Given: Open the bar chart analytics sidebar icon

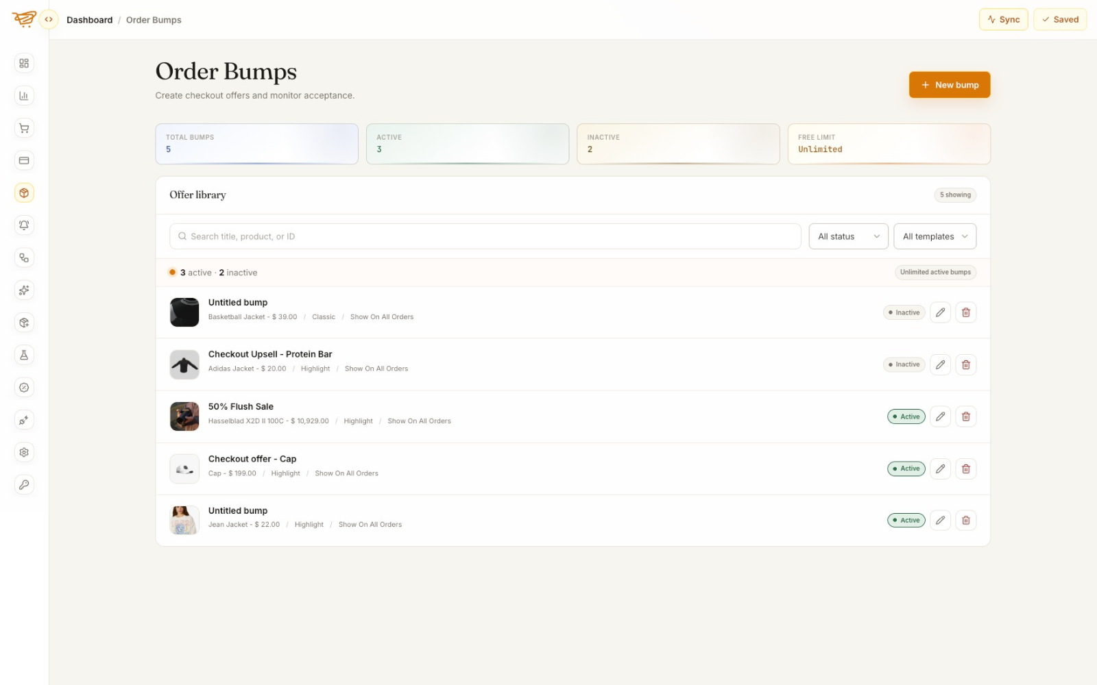Looking at the screenshot, I should (24, 96).
